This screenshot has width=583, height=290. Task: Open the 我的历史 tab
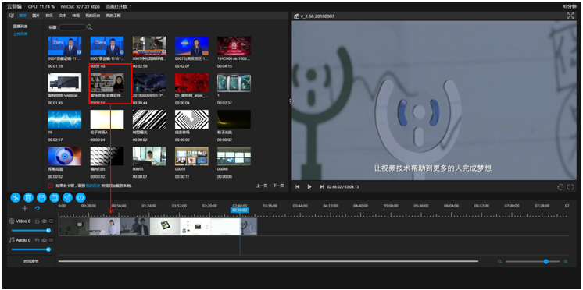point(92,16)
